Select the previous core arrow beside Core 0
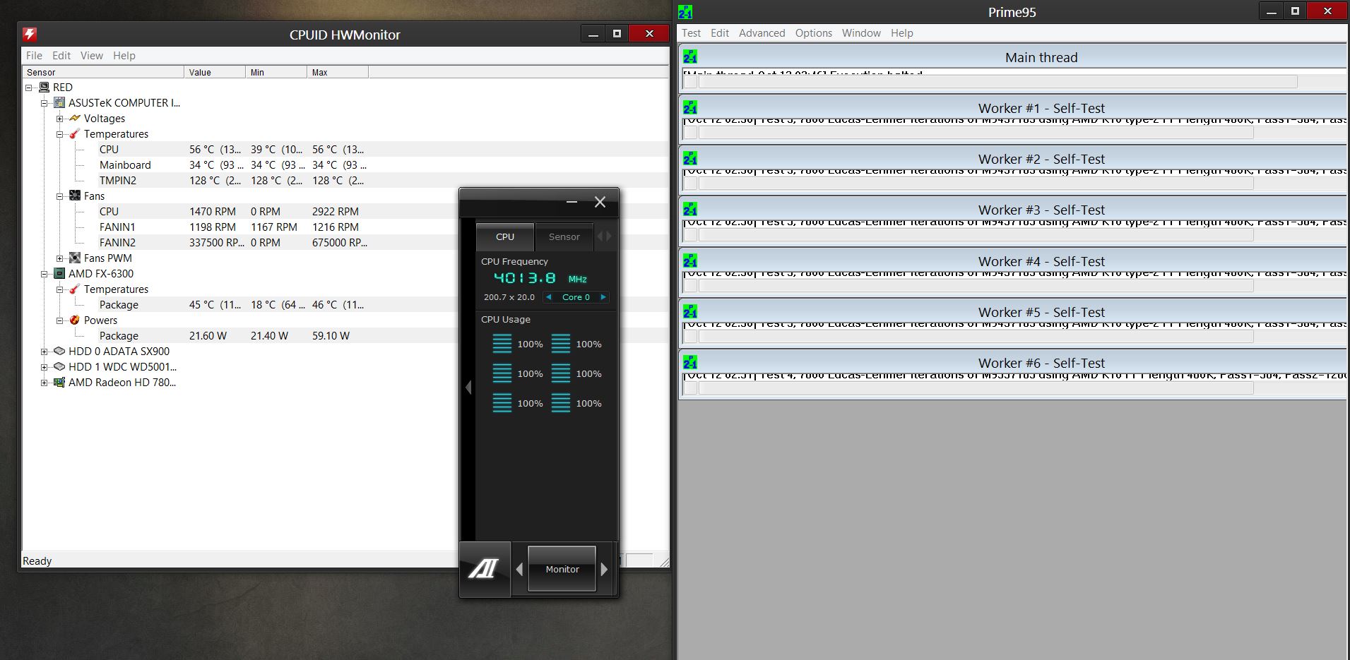This screenshot has width=1350, height=660. click(549, 297)
